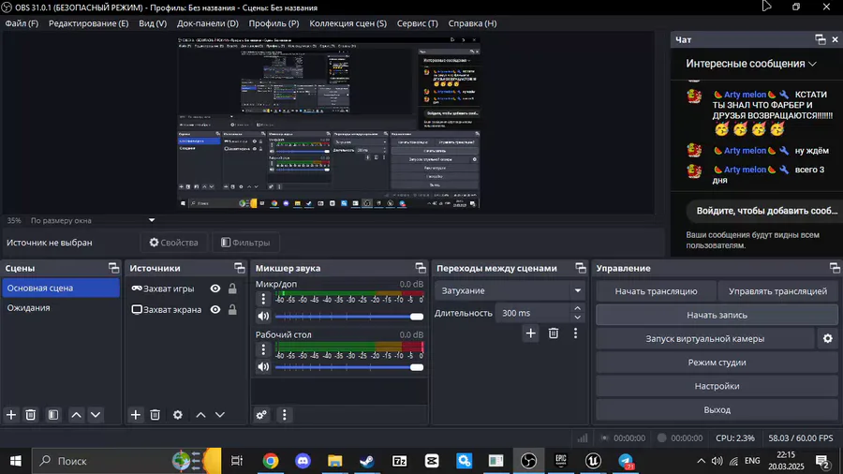Delete selected scene with trash icon
The height and width of the screenshot is (474, 843).
click(x=31, y=415)
